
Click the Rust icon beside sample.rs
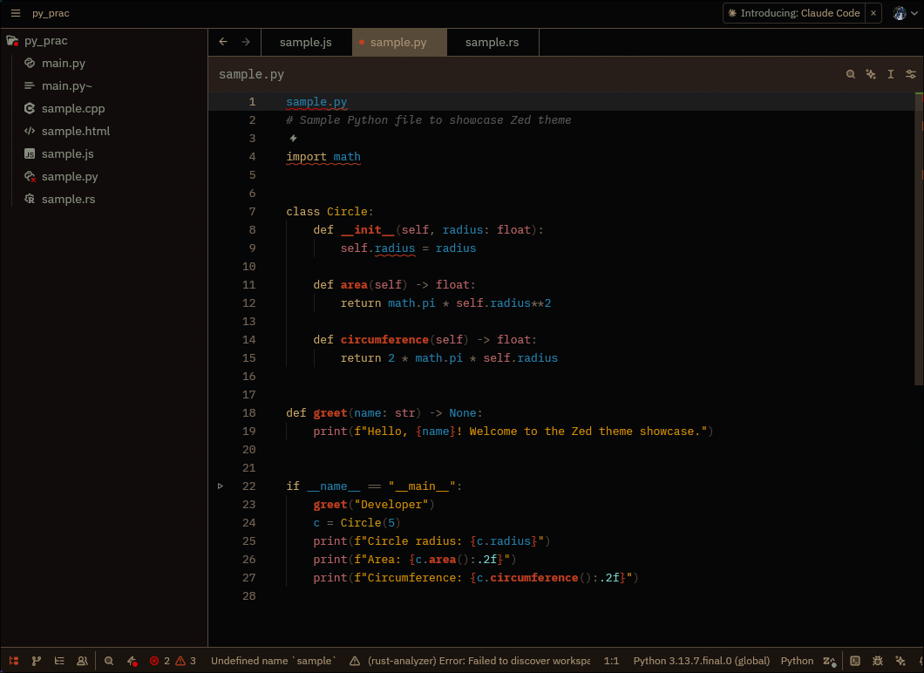pos(30,199)
